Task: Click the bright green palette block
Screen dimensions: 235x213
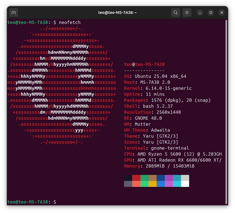Action: pyautogui.click(x=144, y=184)
